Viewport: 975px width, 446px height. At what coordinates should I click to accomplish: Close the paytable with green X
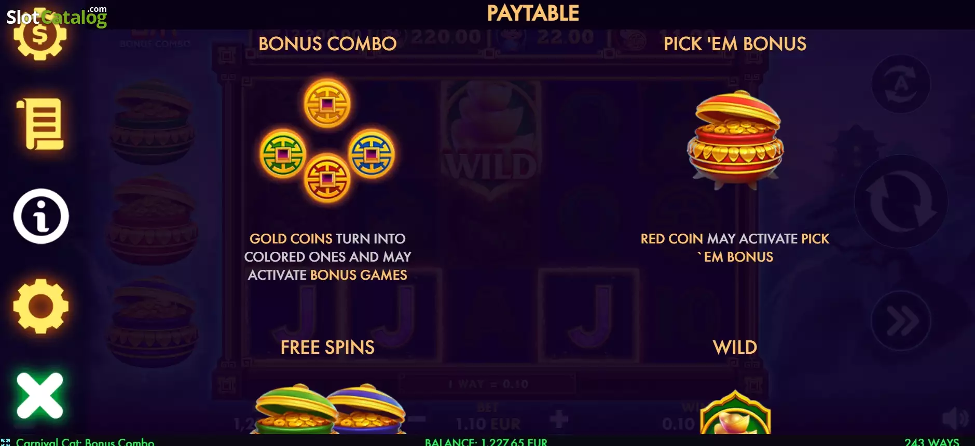pyautogui.click(x=40, y=396)
